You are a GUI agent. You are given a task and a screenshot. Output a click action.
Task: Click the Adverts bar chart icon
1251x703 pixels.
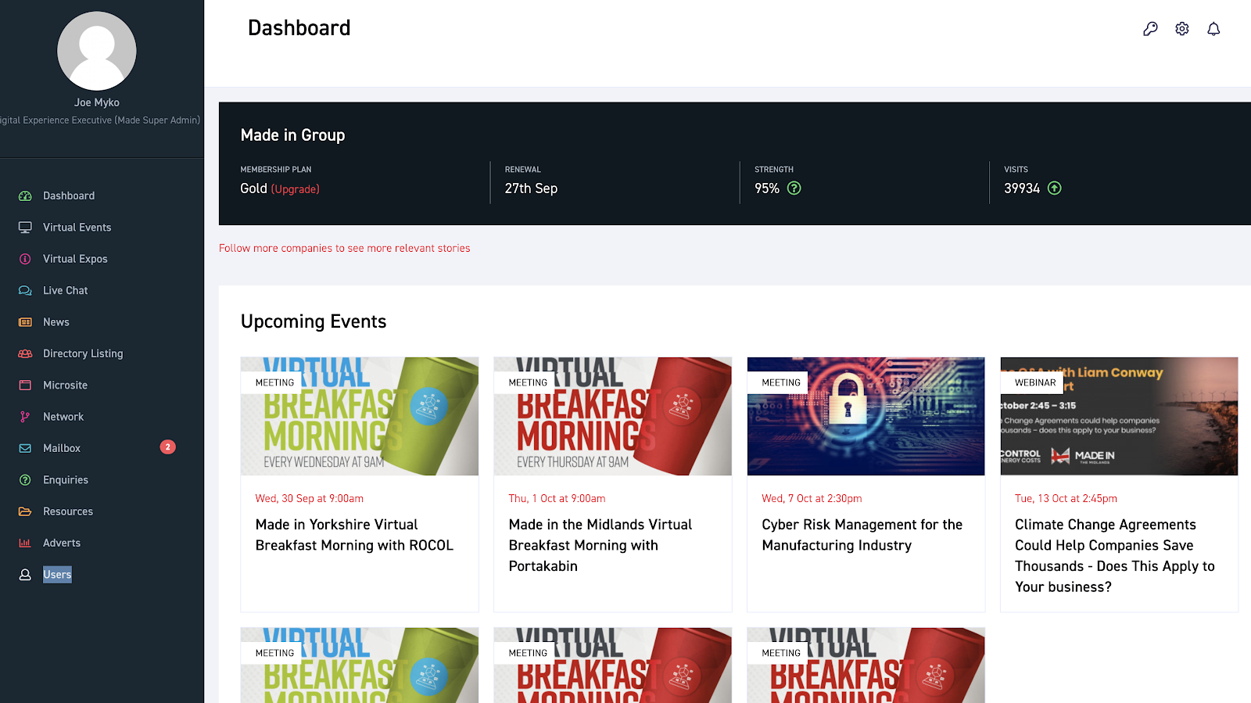tap(25, 543)
